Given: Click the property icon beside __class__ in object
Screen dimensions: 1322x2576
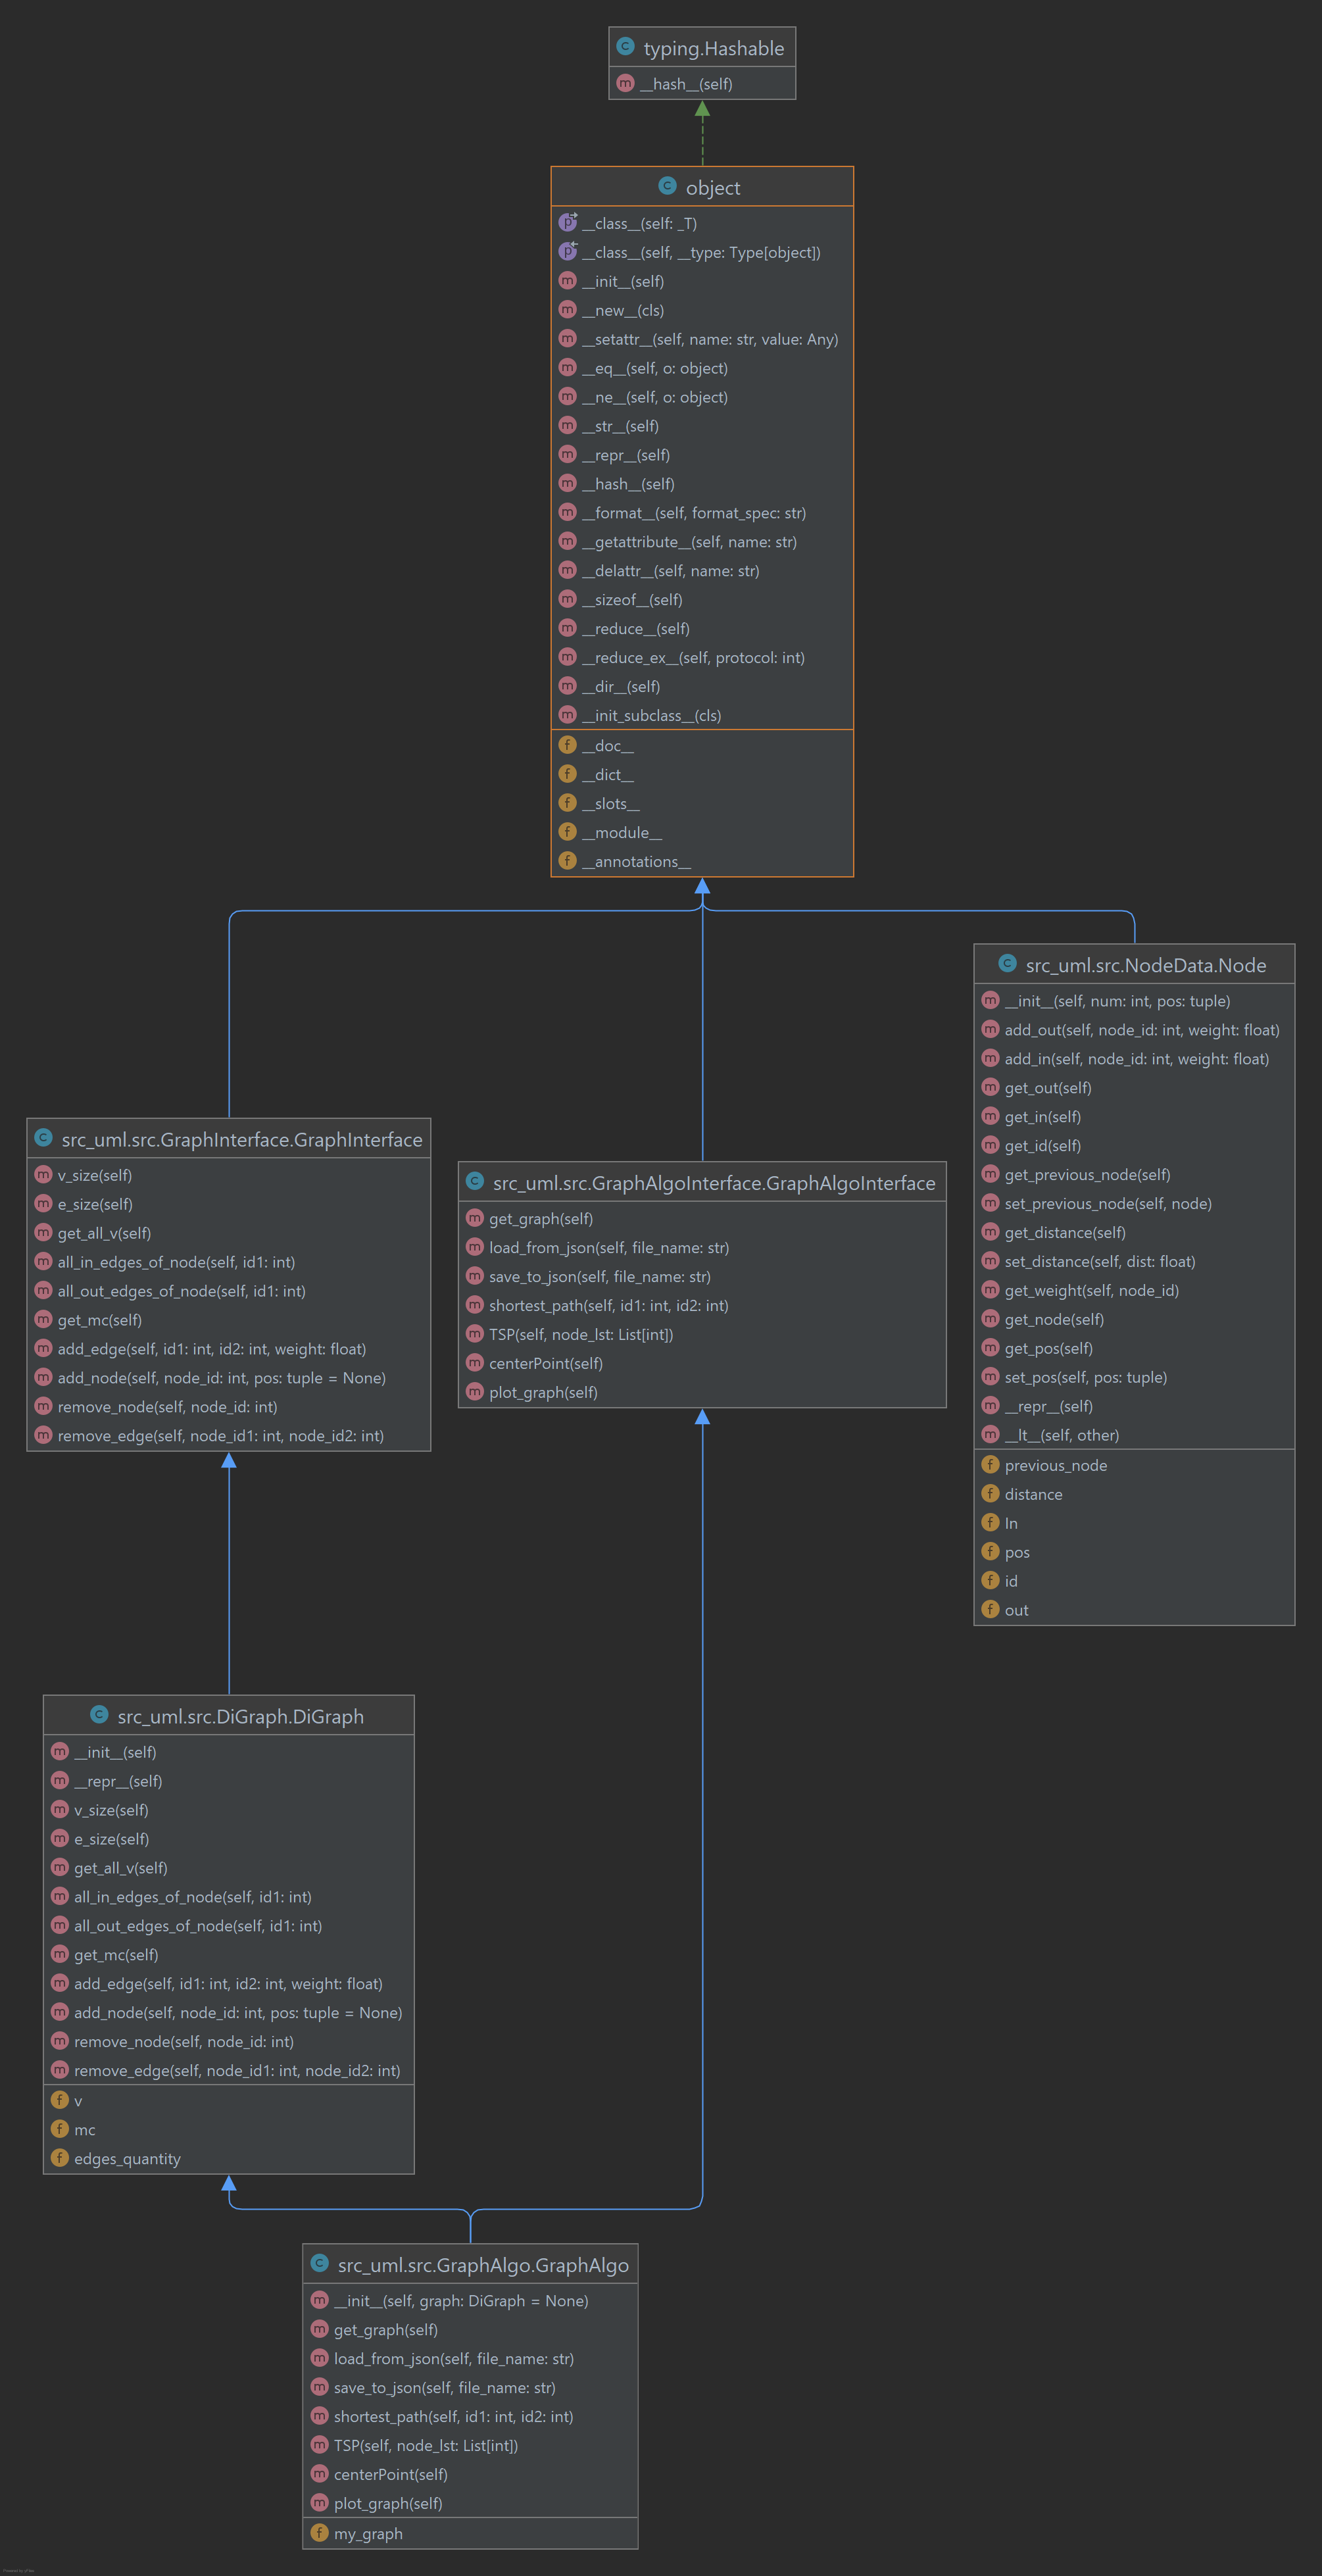Looking at the screenshot, I should click(567, 223).
